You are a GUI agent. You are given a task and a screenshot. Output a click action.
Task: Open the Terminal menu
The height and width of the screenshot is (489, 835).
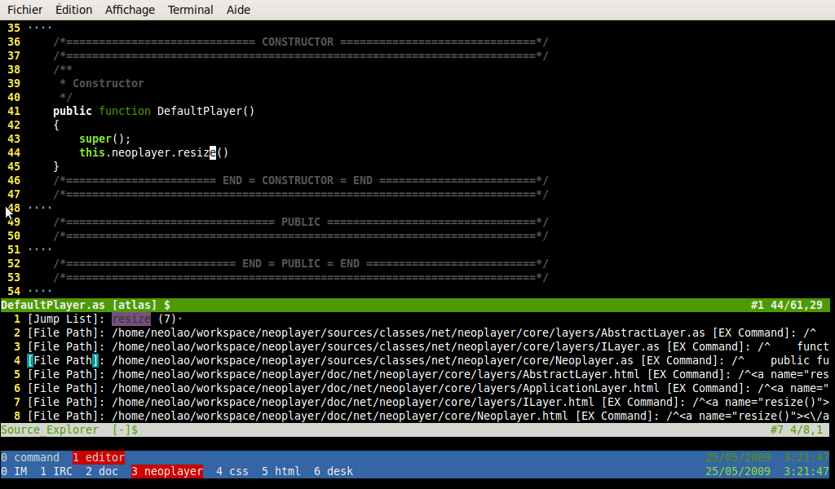190,10
